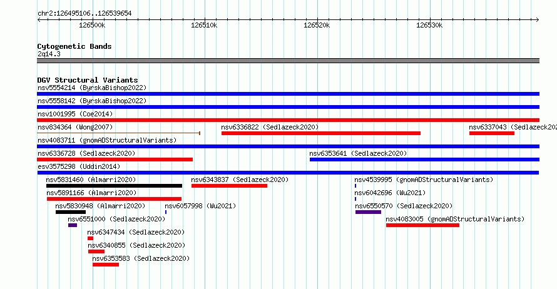Click the gray 2q14.3 cytogenetic band

[x=288, y=61]
